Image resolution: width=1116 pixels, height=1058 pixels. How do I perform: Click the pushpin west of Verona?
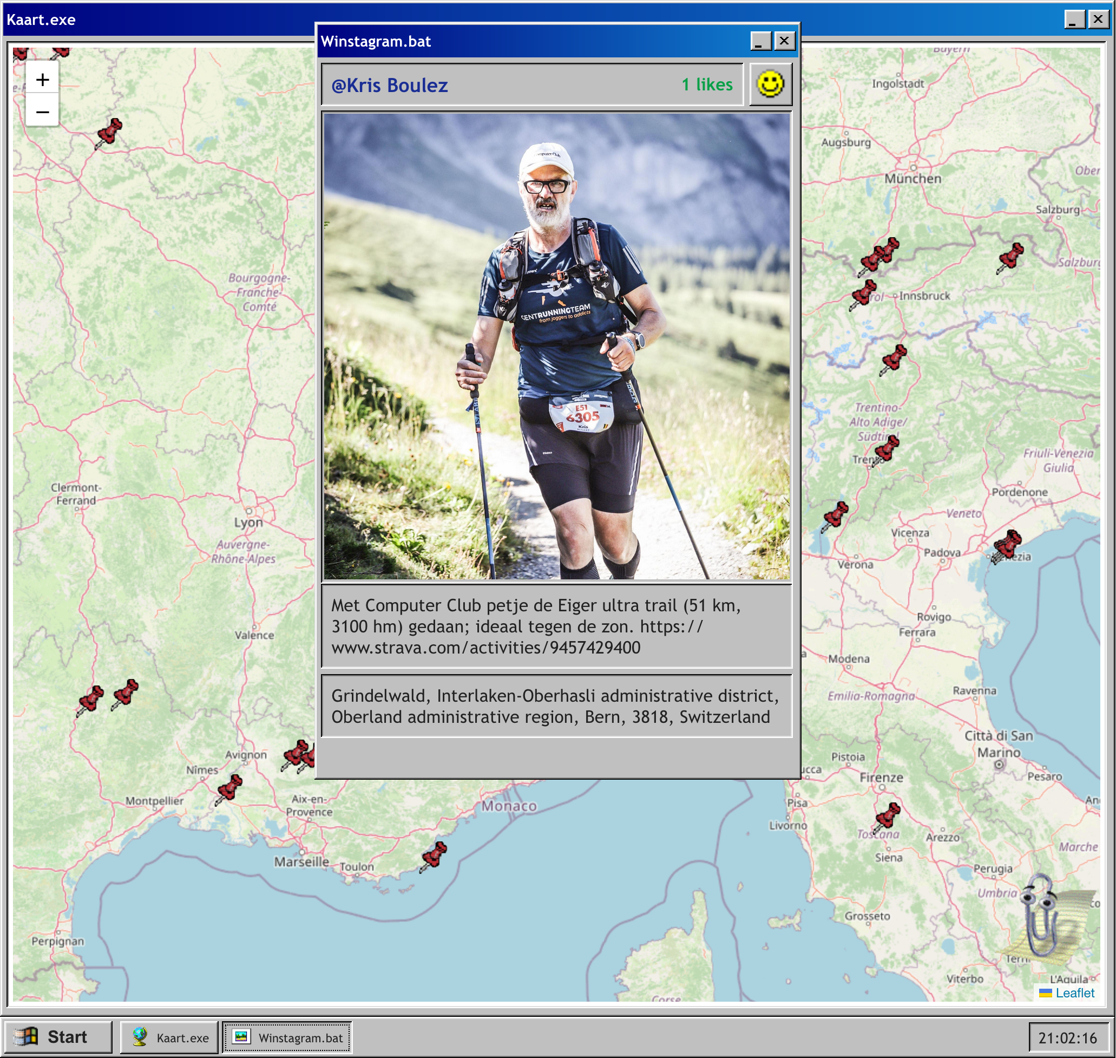[x=835, y=516]
